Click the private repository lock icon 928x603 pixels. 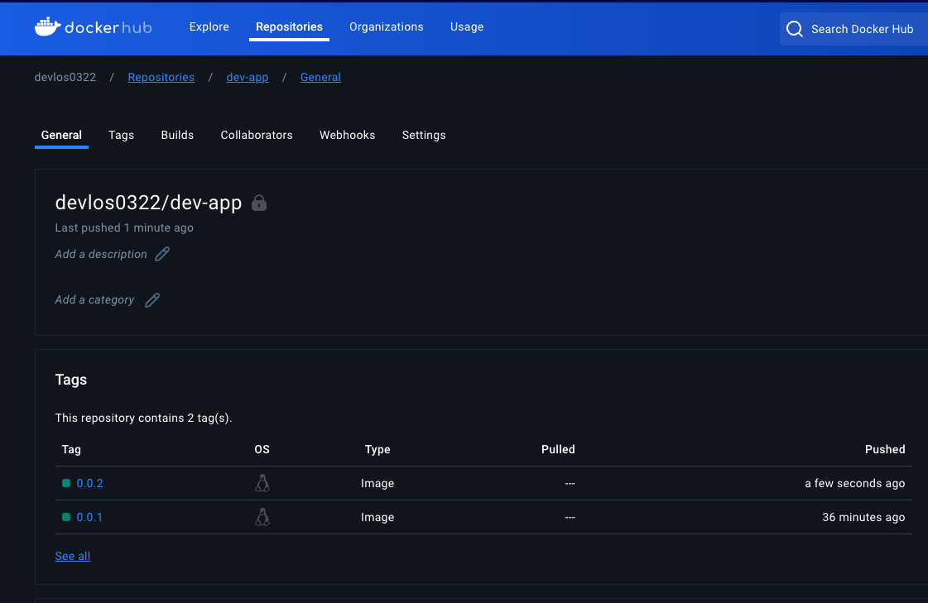pos(258,203)
